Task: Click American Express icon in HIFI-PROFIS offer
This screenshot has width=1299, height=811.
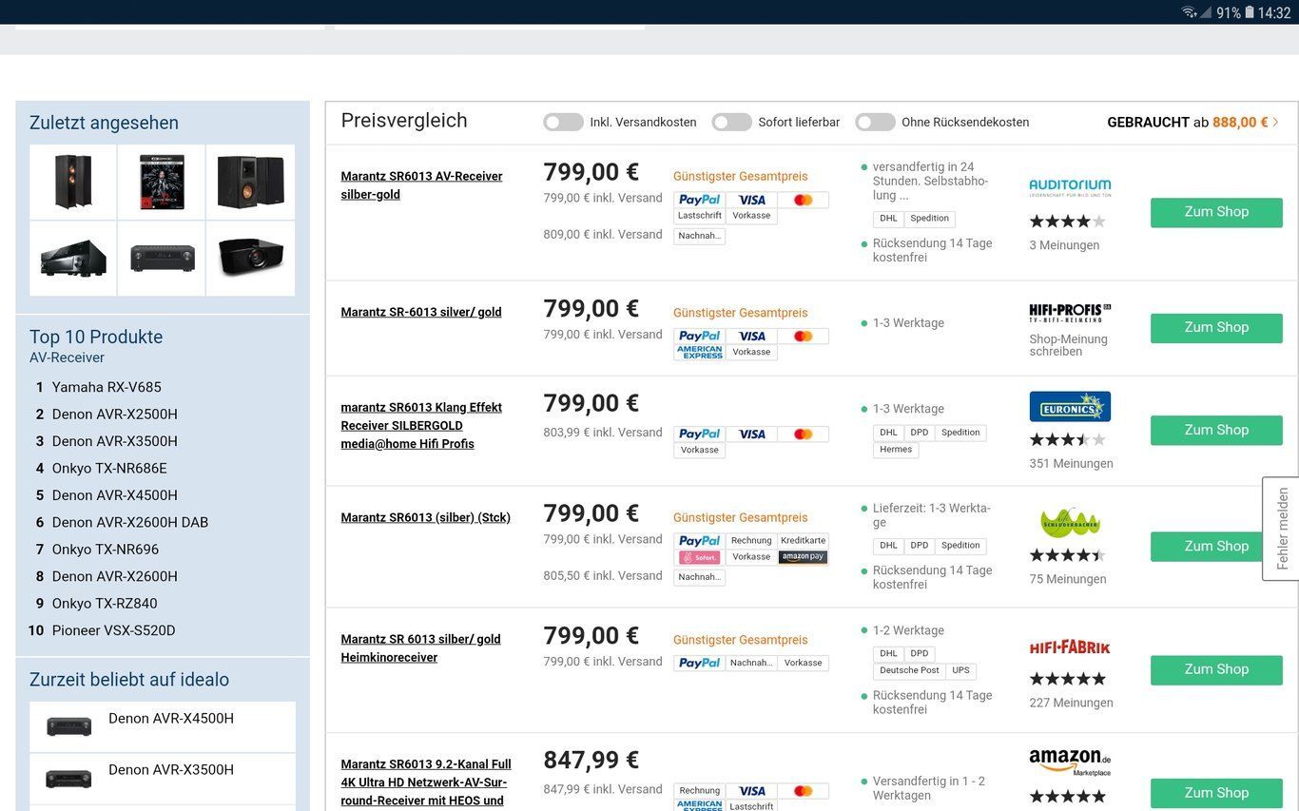Action: pyautogui.click(x=700, y=352)
